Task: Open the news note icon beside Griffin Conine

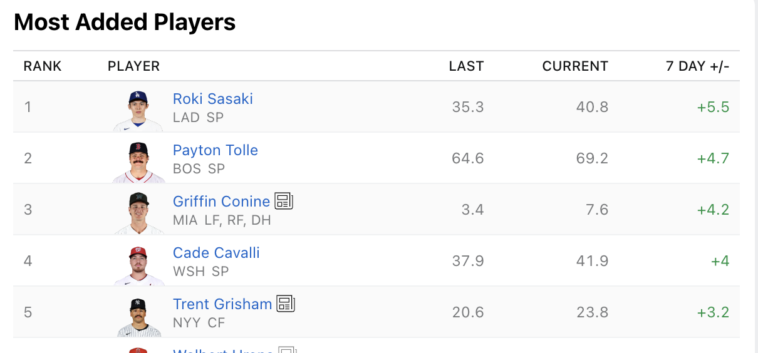Action: [284, 201]
